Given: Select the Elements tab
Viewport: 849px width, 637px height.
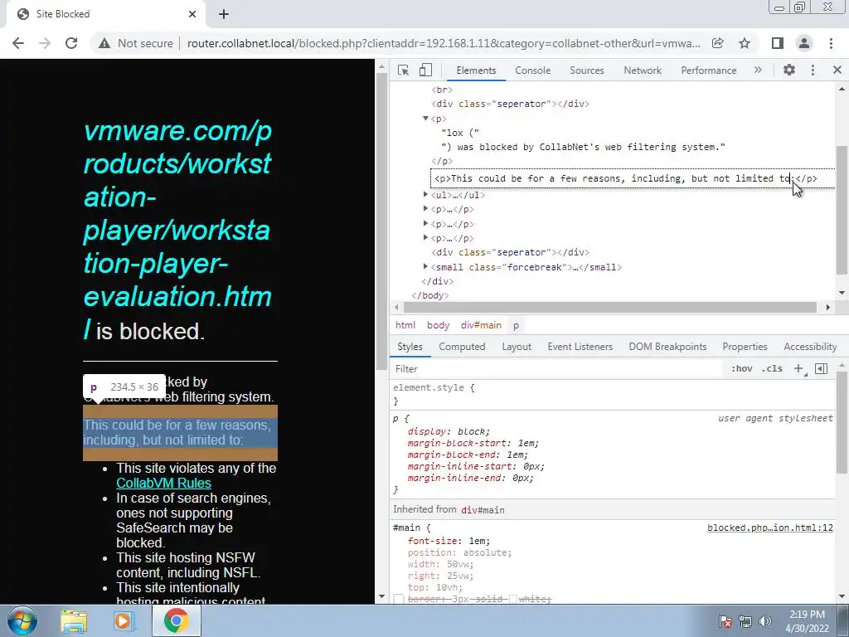Looking at the screenshot, I should point(476,71).
